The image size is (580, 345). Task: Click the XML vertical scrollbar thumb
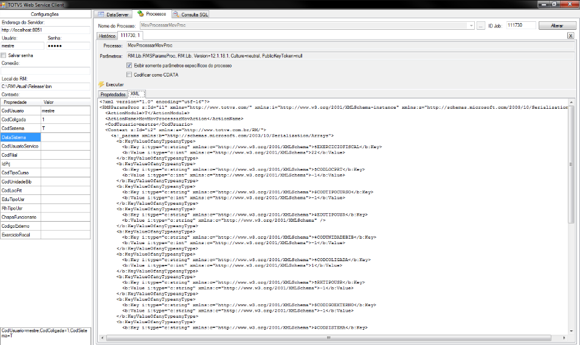coord(571,165)
